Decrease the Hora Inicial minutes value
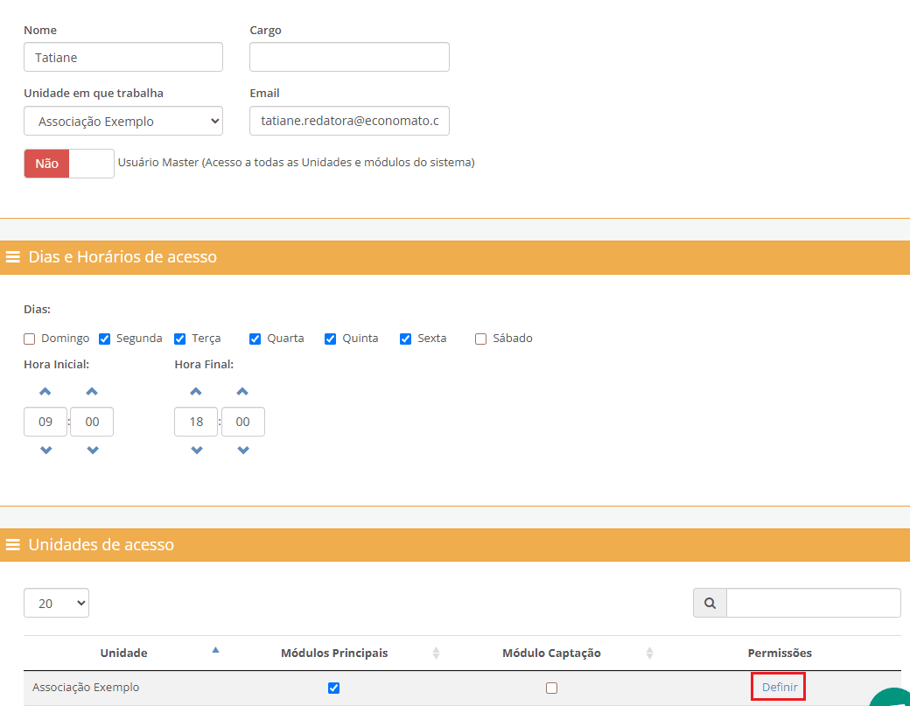910x706 pixels. click(x=92, y=451)
